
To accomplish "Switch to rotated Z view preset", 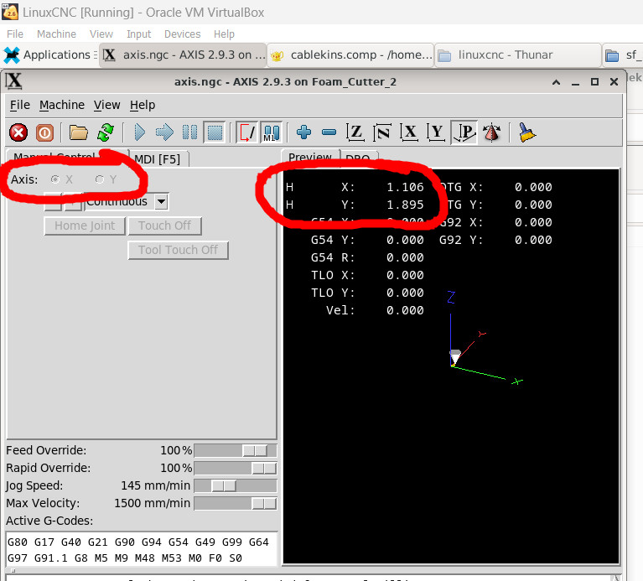I will (382, 132).
